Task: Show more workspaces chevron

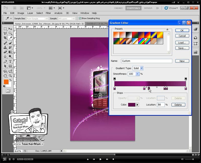Action: 157,8
